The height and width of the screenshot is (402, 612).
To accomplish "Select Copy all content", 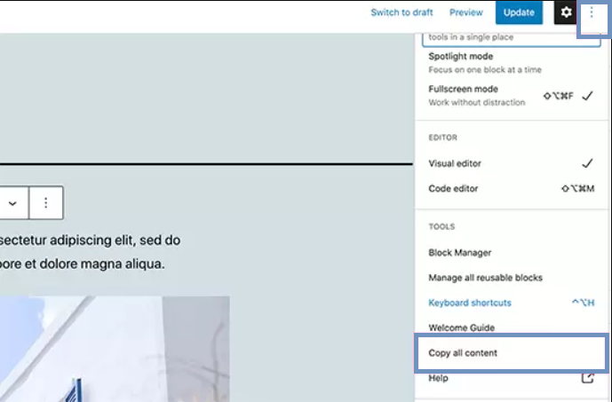I will (463, 353).
